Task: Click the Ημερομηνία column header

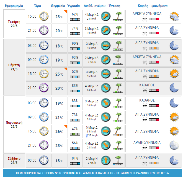Action: point(14,6)
